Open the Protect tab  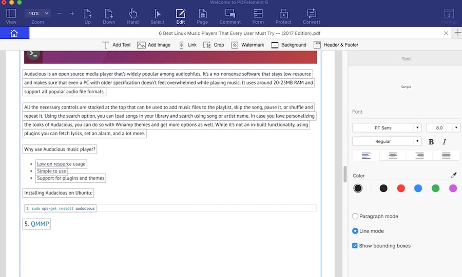283,16
